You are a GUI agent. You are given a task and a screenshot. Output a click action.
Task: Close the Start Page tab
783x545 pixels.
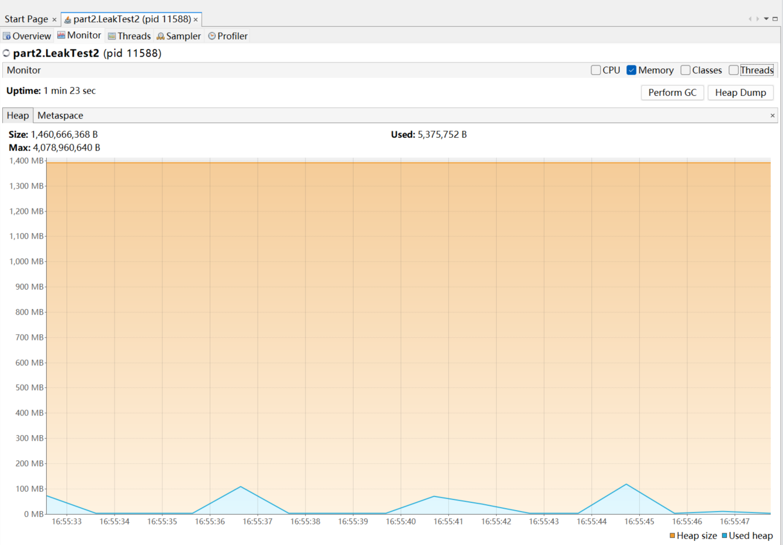54,20
